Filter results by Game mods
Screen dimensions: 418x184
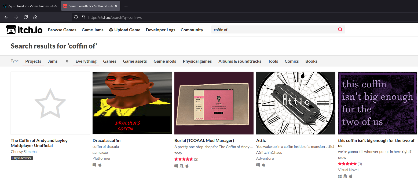click(165, 61)
